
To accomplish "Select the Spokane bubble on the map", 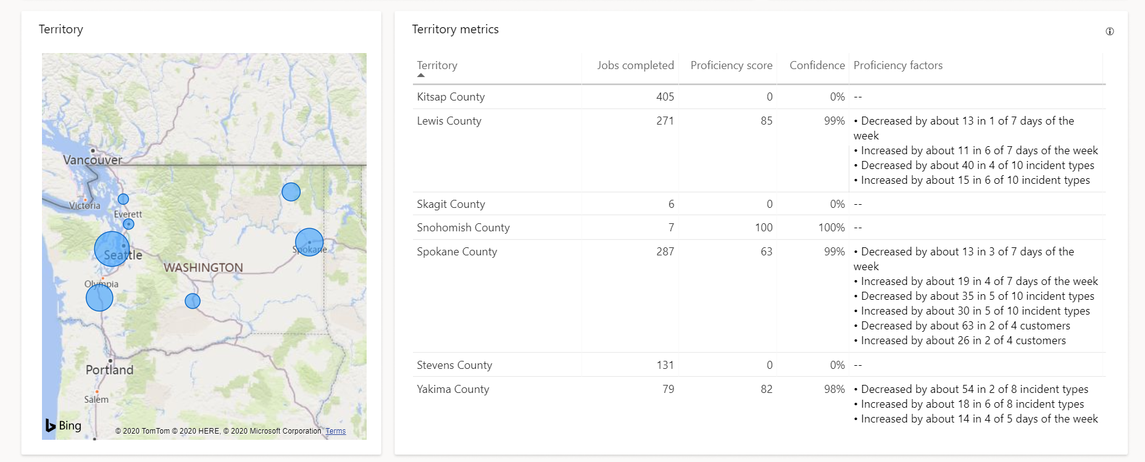I will coord(309,242).
